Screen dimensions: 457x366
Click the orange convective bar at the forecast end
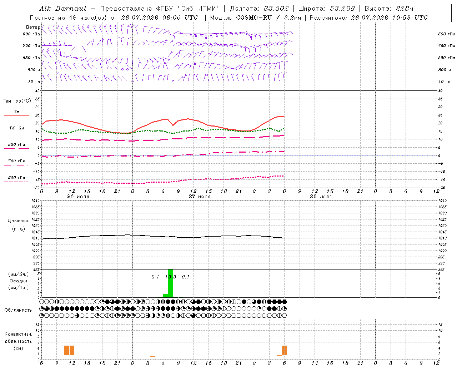pyautogui.click(x=285, y=350)
